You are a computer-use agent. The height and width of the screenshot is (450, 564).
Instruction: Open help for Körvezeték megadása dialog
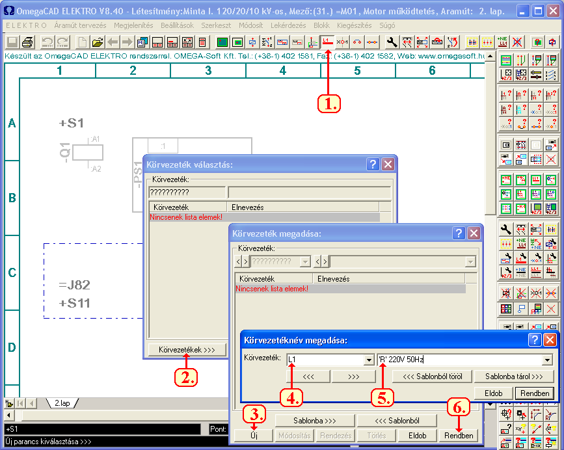[459, 233]
